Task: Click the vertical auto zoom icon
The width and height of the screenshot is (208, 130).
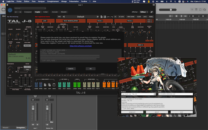Action: (x=181, y=16)
